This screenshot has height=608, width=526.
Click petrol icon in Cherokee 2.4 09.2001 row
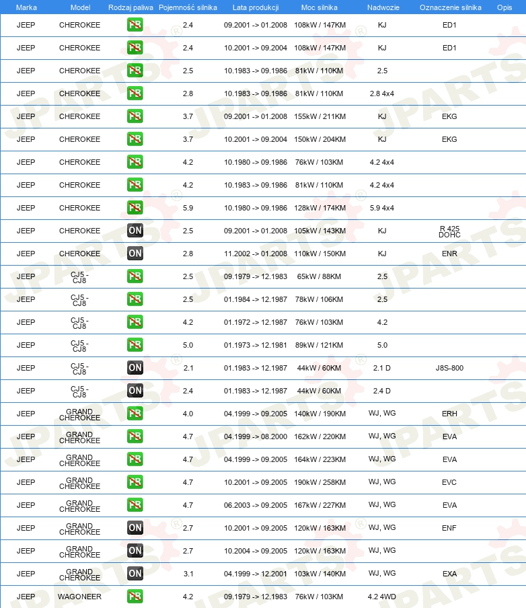pyautogui.click(x=135, y=25)
